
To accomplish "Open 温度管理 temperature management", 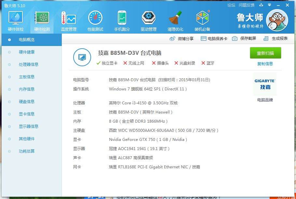I will (69, 21).
